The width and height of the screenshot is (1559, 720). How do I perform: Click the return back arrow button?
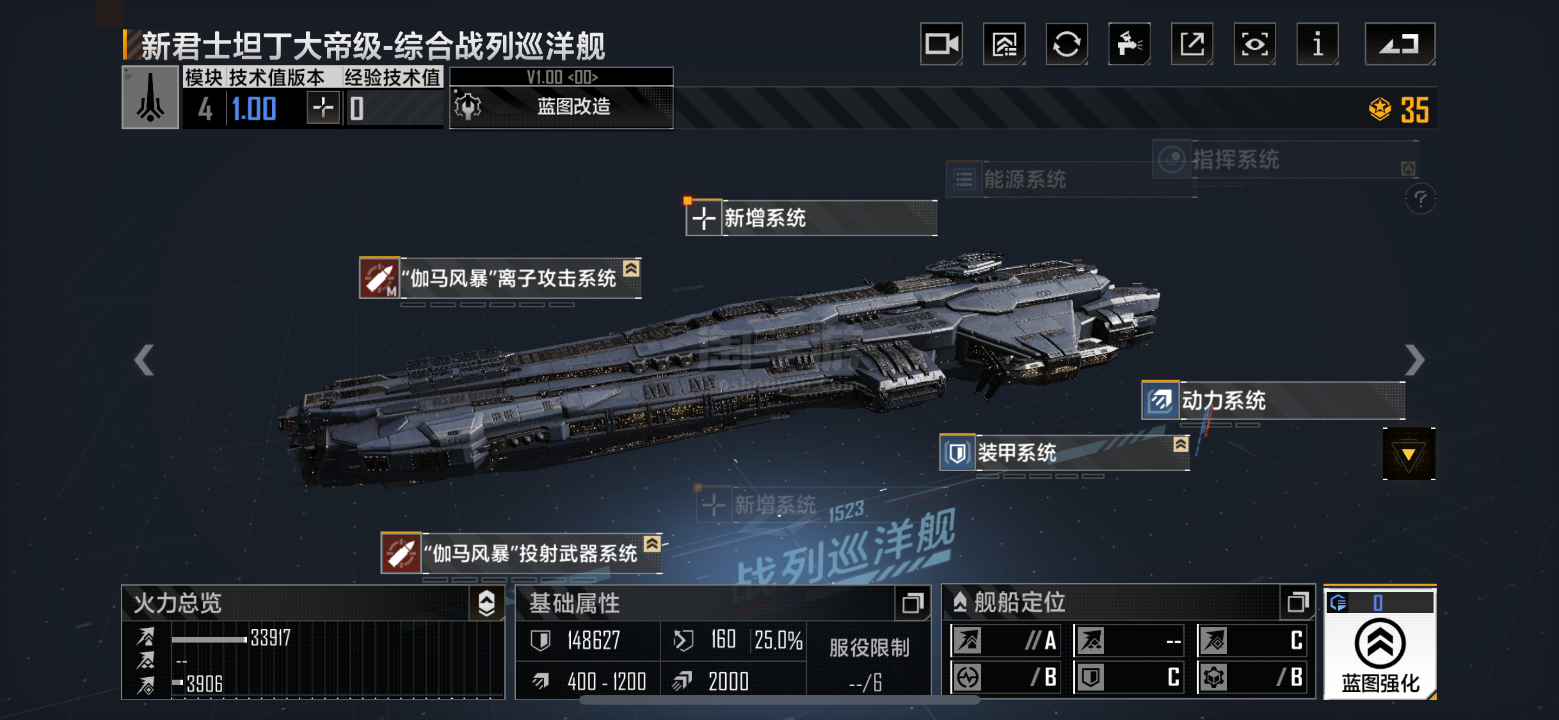click(1400, 44)
